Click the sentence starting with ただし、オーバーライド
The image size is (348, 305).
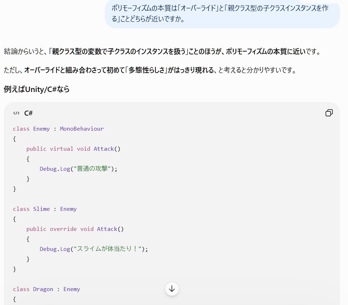tap(150, 70)
